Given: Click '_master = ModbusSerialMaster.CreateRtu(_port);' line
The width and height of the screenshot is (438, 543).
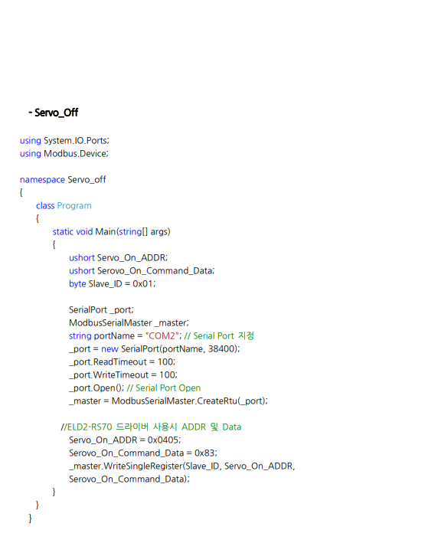Looking at the screenshot, I should pos(168,401).
